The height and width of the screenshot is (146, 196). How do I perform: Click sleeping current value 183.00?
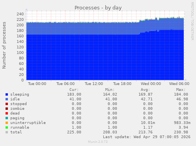[x=74, y=94]
